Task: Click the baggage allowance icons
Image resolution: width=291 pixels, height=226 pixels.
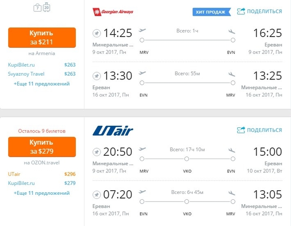Action: click(x=41, y=7)
